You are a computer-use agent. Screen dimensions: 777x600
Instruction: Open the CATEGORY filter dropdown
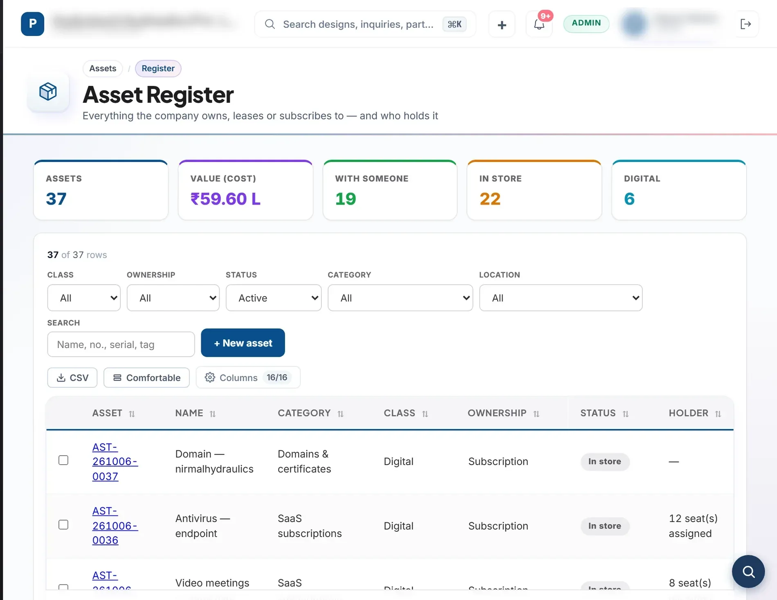click(x=400, y=298)
